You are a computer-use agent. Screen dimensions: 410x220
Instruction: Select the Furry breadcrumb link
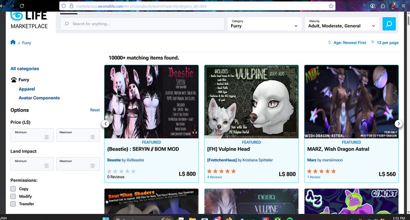pos(26,43)
